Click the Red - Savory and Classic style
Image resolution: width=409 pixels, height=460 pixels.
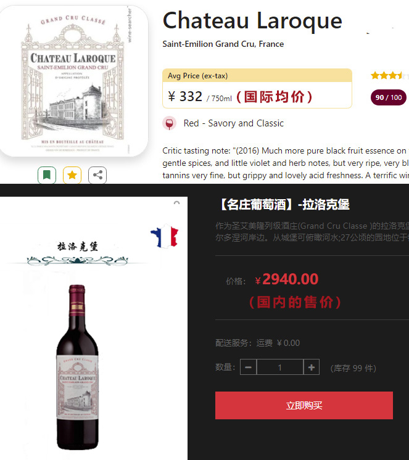[234, 123]
